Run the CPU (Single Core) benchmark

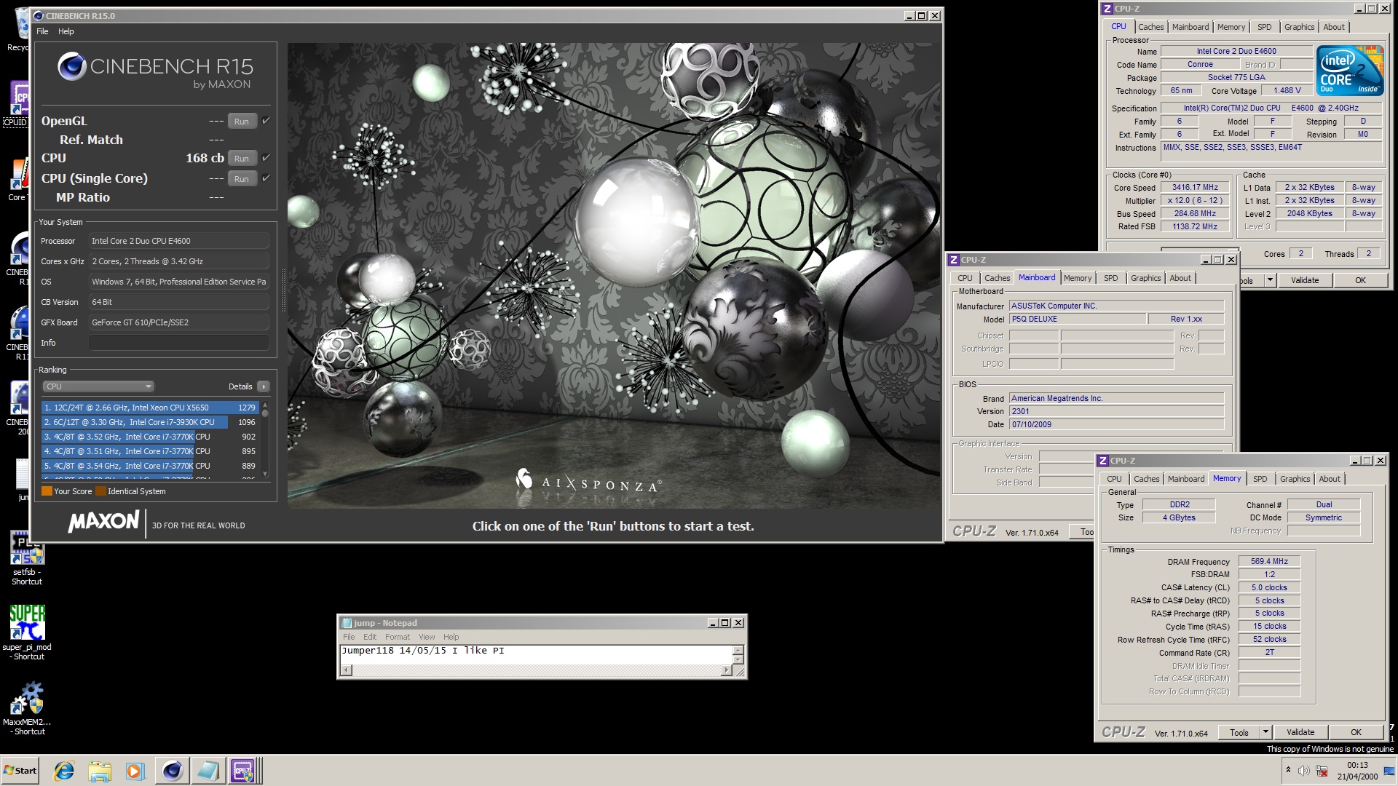point(242,178)
